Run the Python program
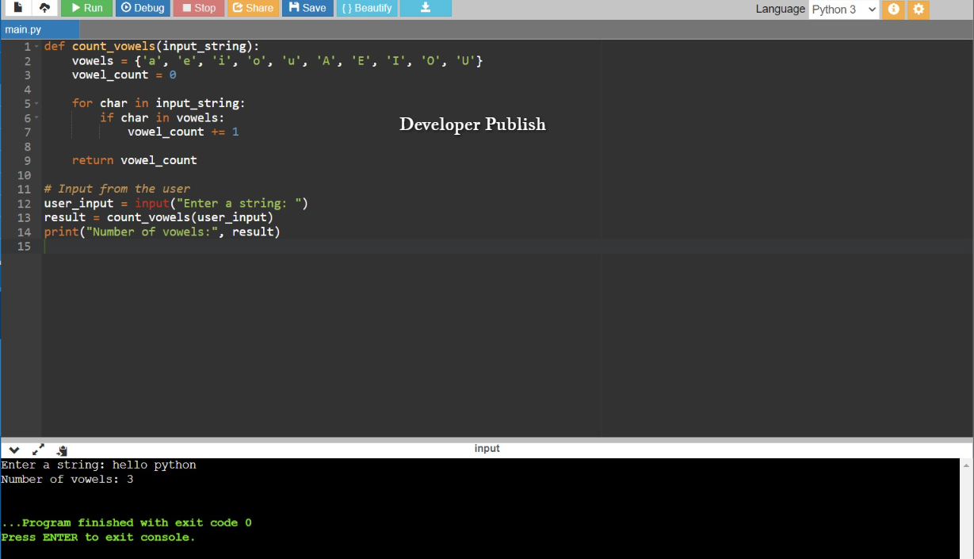The height and width of the screenshot is (559, 974). [86, 8]
